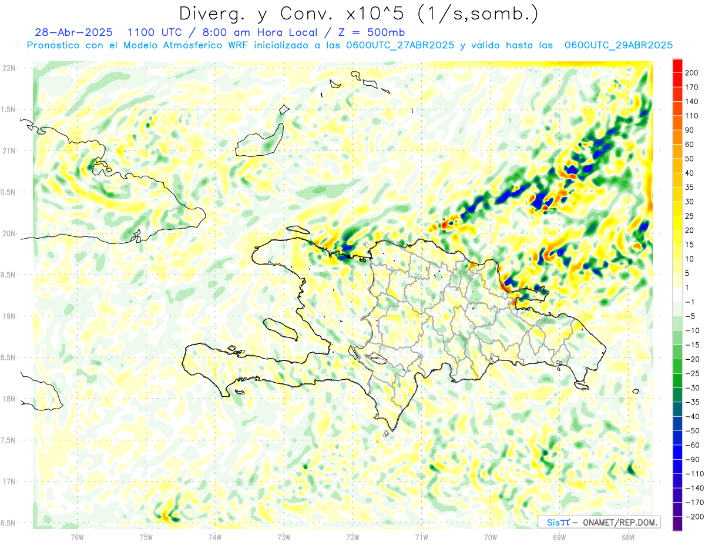Click the '20N' latitude label
Image resolution: width=705 pixels, height=545 pixels.
point(8,233)
